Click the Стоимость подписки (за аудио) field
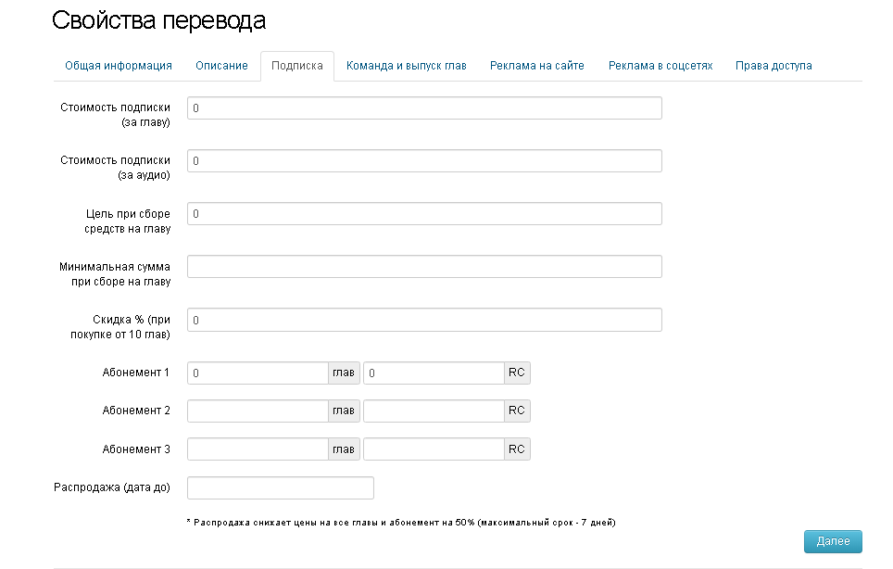893x569 pixels. (424, 161)
